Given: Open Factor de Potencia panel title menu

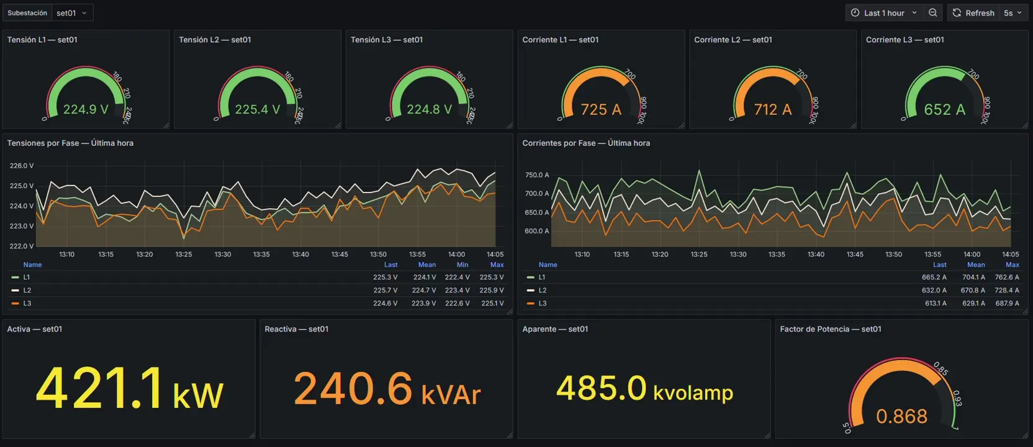Looking at the screenshot, I should pyautogui.click(x=831, y=329).
